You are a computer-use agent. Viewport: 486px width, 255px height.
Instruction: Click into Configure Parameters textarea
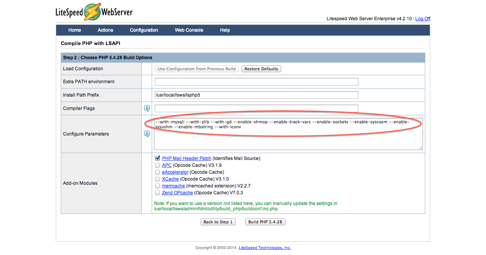point(288,134)
